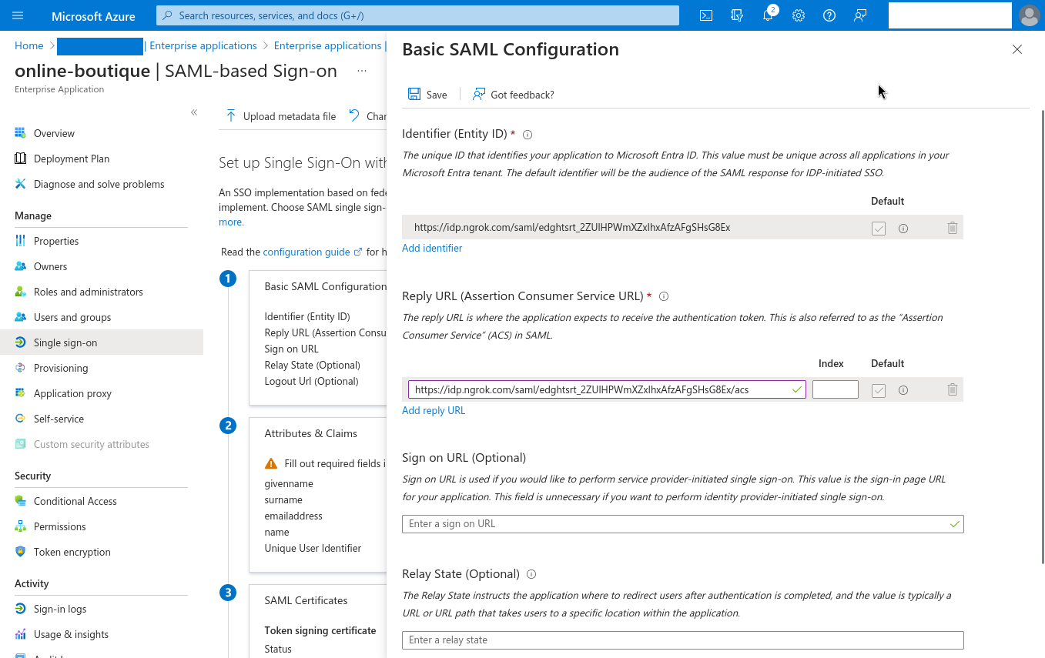Open the portal settings gear
Viewport: 1045px width, 658px height.
point(798,15)
